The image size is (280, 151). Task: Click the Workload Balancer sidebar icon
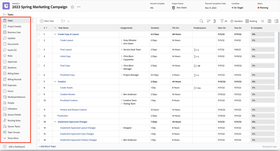[5, 97]
